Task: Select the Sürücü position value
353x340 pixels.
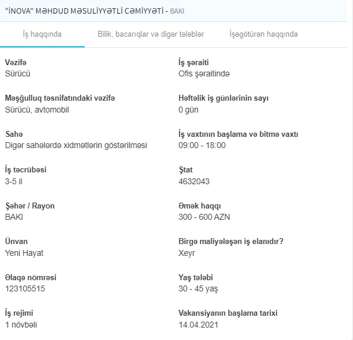Action: point(18,73)
